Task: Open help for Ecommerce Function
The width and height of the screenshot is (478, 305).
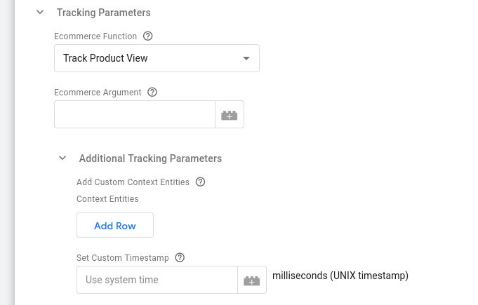Action: (x=147, y=36)
